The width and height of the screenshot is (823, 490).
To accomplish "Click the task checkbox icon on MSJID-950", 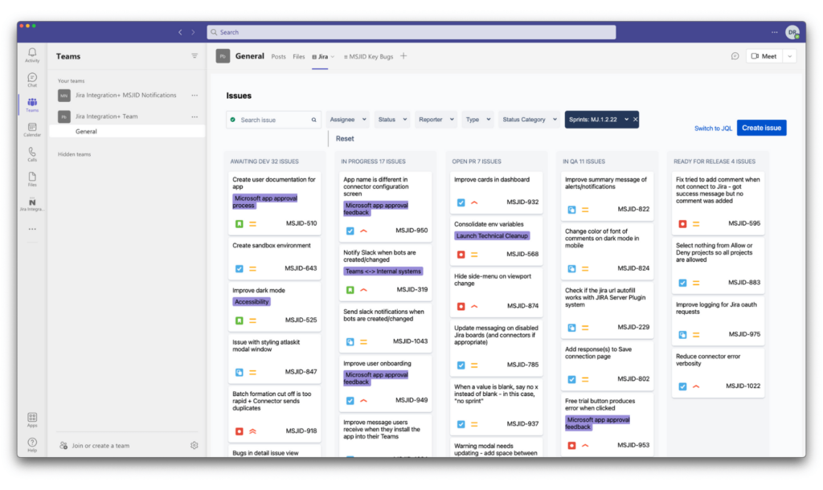I will [350, 231].
